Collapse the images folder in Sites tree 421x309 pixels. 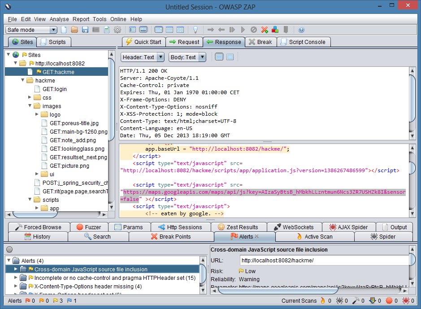(30, 106)
